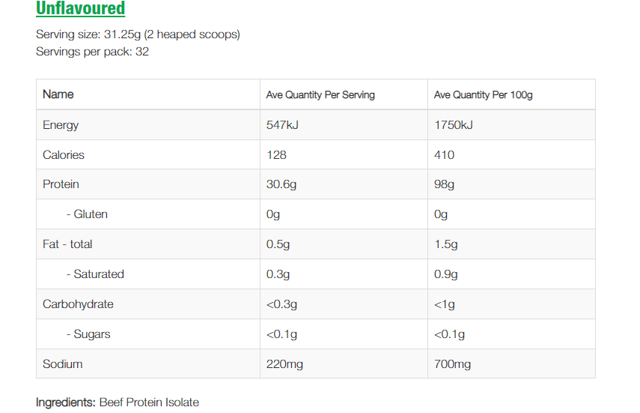Click the Servings per pack line
This screenshot has height=413, width=640.
(92, 52)
